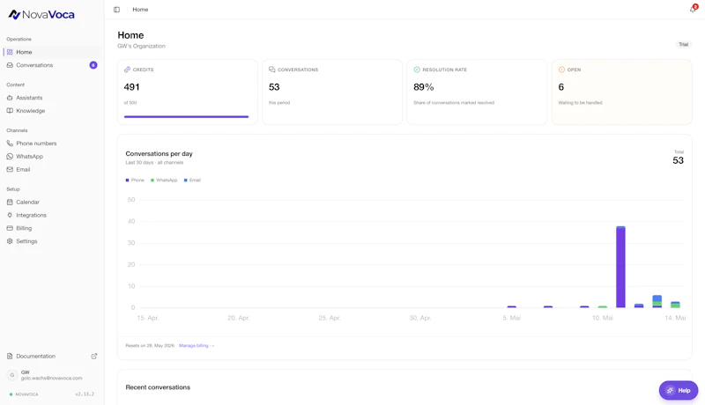Click the Email envelope icon

(10, 169)
